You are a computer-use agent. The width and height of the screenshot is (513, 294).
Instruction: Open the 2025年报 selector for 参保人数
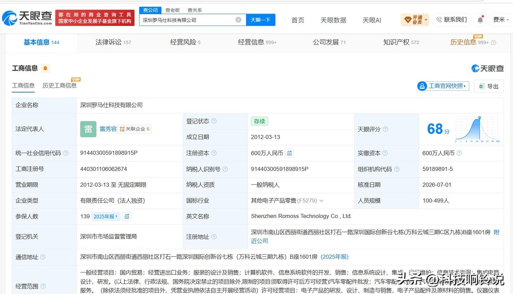point(106,216)
